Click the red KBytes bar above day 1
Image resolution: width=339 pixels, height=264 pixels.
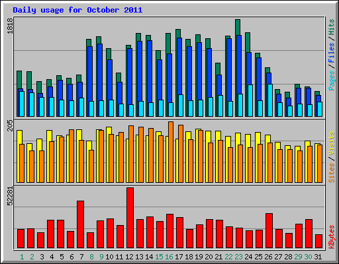[21, 239]
